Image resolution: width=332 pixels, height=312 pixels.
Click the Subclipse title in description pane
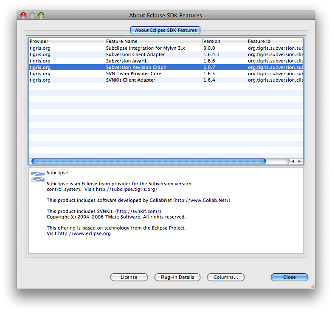(57, 173)
